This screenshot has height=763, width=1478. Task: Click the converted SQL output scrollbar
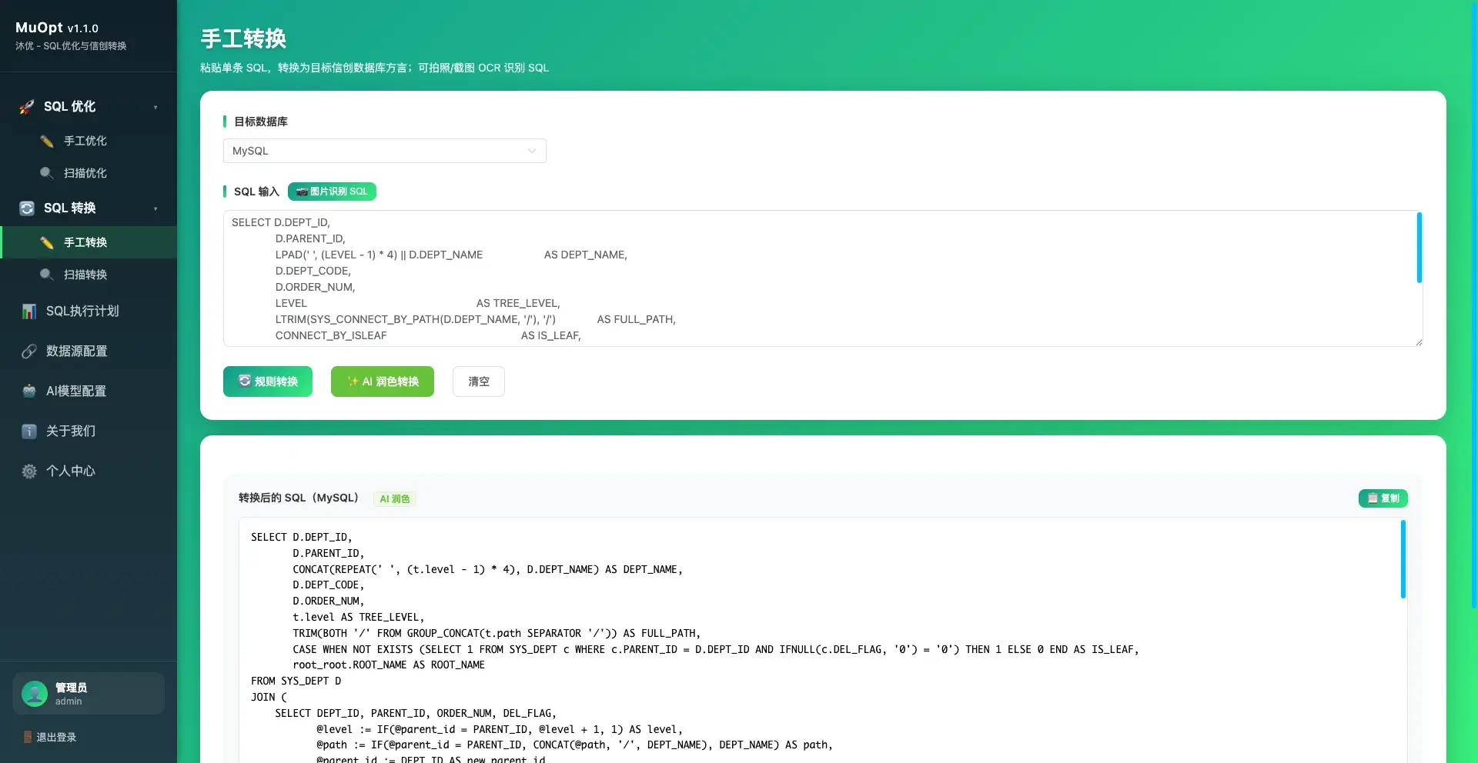click(x=1403, y=559)
